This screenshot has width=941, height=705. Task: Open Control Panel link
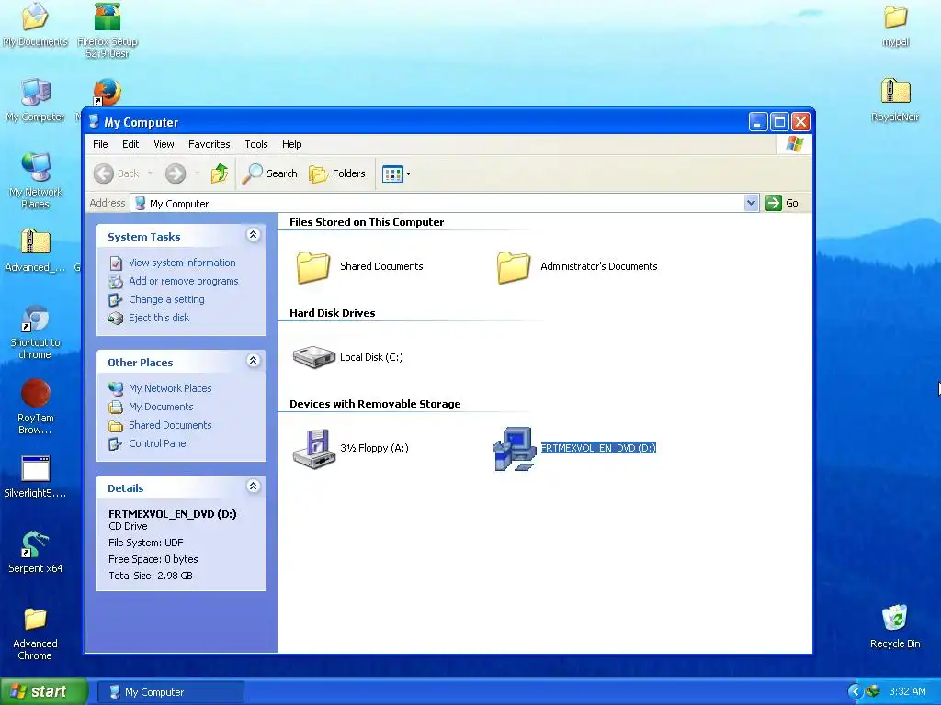[158, 443]
